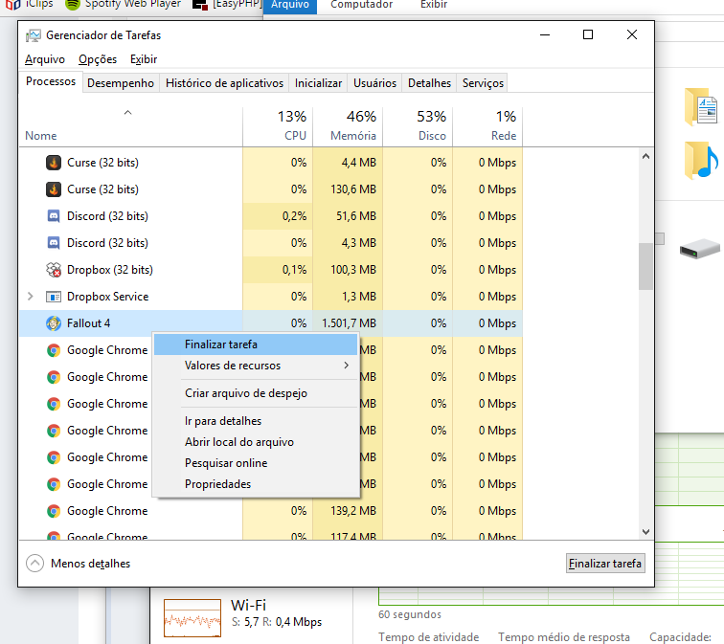
Task: Click the 0,2% Discord CPU value
Action: (294, 216)
